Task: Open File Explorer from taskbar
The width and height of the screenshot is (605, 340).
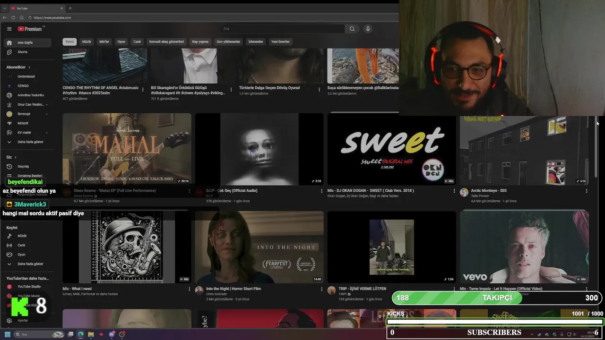Action: pyautogui.click(x=91, y=334)
